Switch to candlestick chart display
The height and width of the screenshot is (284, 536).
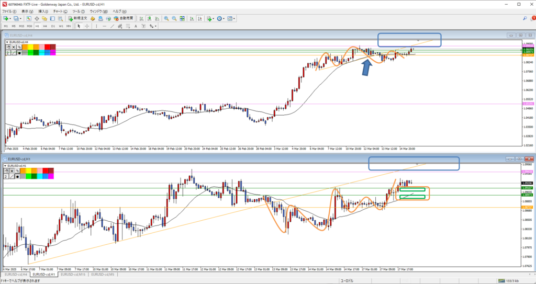tap(149, 18)
